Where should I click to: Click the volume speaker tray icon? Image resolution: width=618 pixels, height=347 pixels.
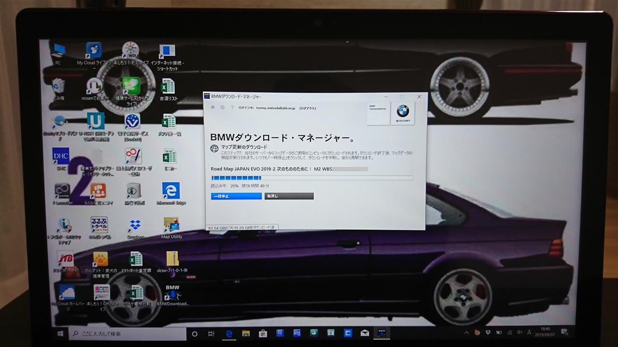coord(520,332)
